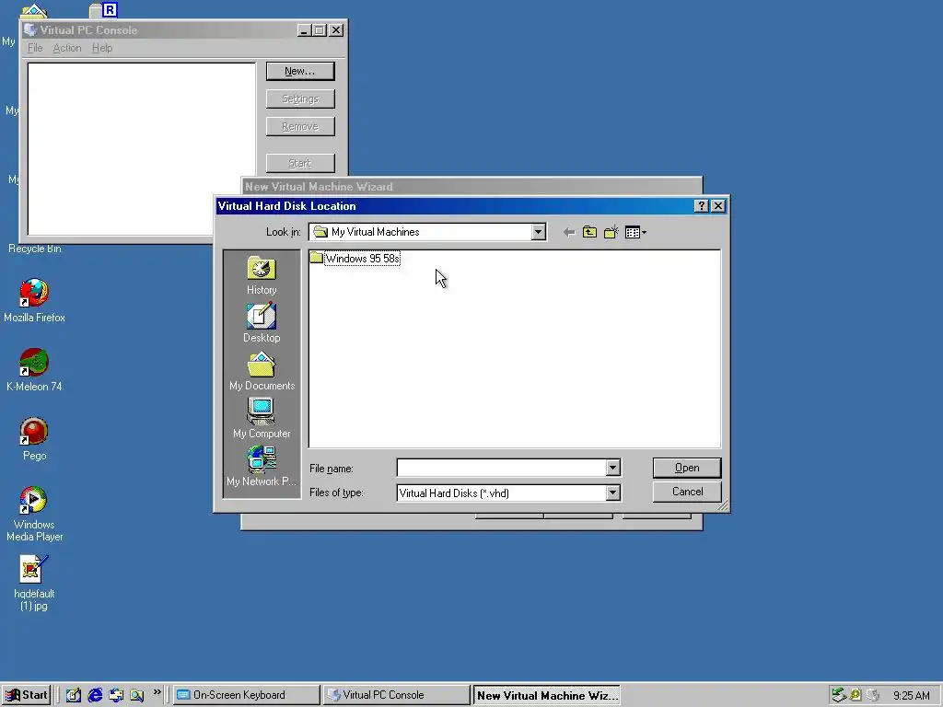Expand the File name dropdown arrow

[x=612, y=468]
